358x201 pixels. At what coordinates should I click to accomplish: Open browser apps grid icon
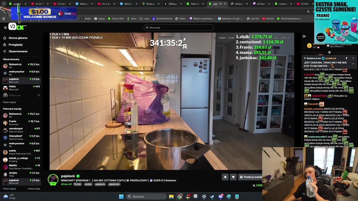point(4,19)
